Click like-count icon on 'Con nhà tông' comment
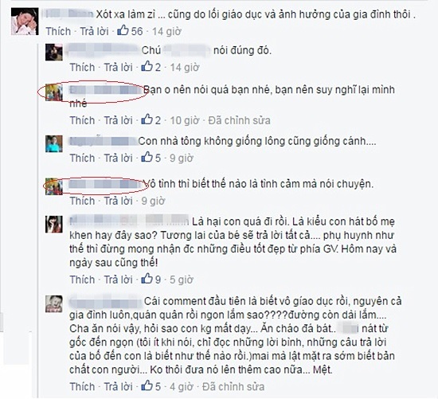 click(147, 158)
